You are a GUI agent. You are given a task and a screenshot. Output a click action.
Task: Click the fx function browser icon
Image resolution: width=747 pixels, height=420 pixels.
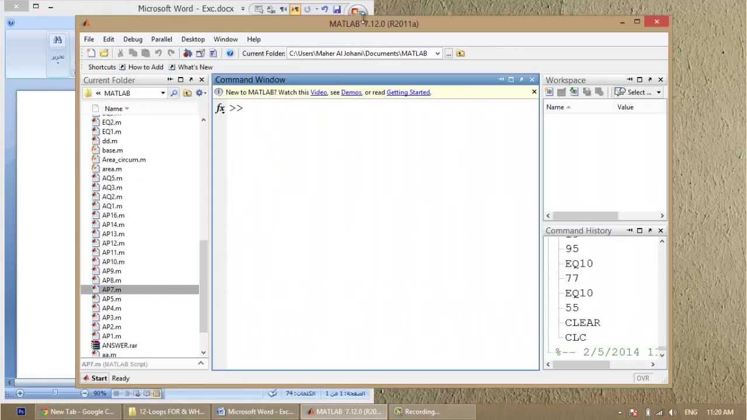point(220,108)
